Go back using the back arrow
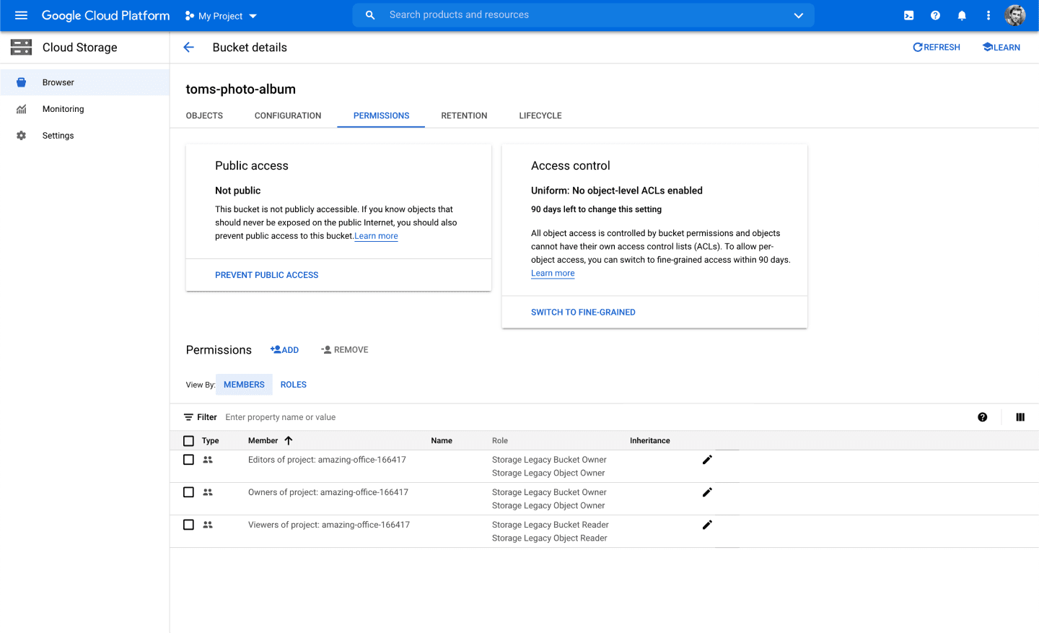The image size is (1039, 633). pos(188,47)
